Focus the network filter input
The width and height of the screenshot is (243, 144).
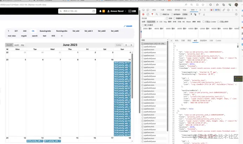[x=153, y=18]
